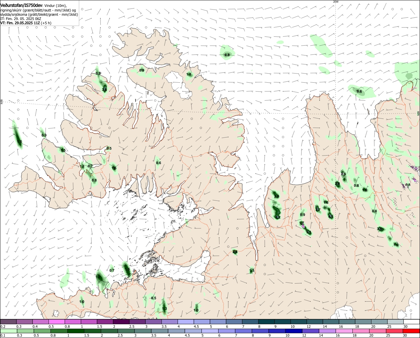Viewport: 420px width, 338px height.
Task: Click the Veðurstofan/IS750dev title text
Action: tap(21, 6)
